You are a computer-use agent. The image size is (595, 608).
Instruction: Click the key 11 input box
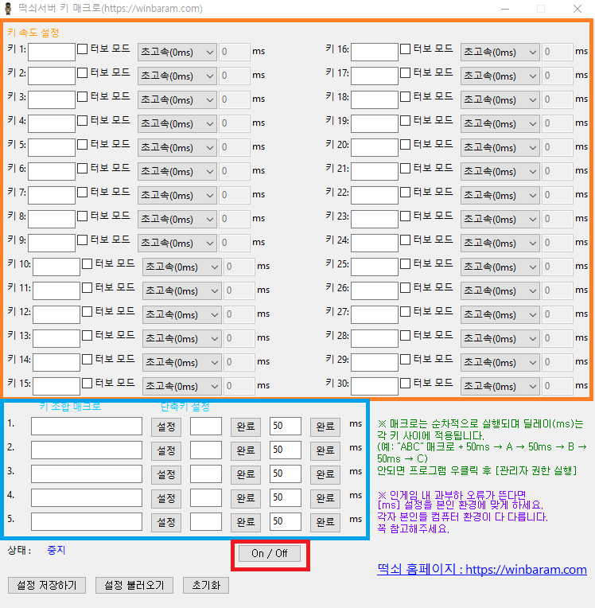pyautogui.click(x=56, y=290)
